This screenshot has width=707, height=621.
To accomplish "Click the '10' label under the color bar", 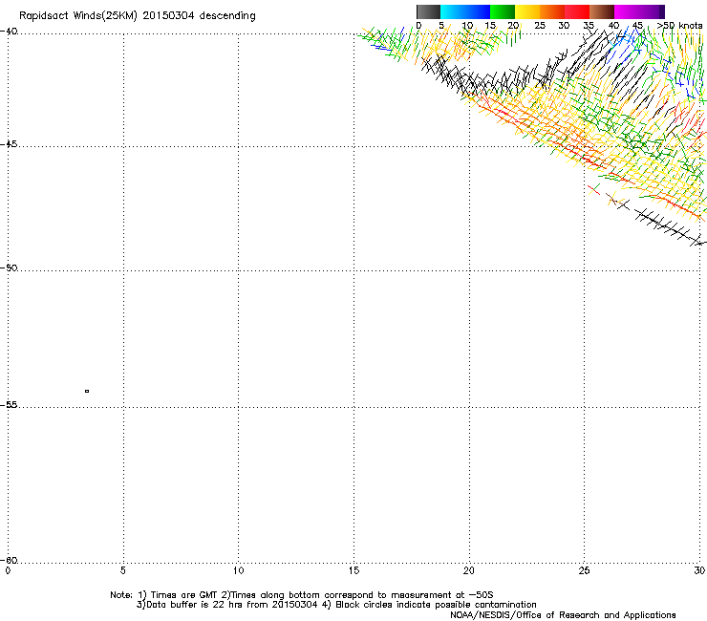I will click(x=467, y=26).
